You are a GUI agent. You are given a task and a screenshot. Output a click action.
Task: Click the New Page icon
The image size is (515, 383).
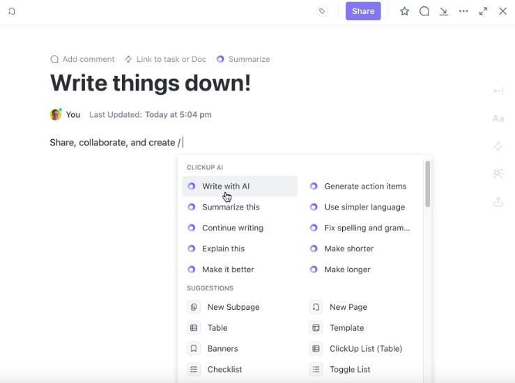(x=316, y=307)
